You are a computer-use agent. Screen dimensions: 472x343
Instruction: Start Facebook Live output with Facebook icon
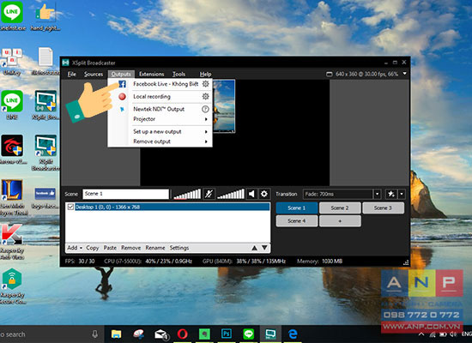(122, 84)
